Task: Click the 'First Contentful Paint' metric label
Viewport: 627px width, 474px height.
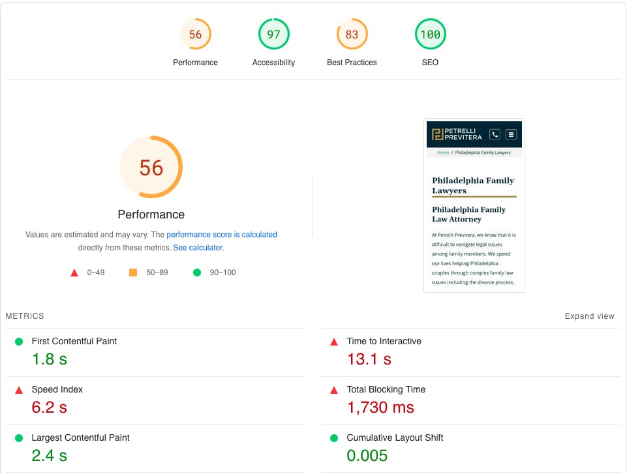Action: [74, 341]
